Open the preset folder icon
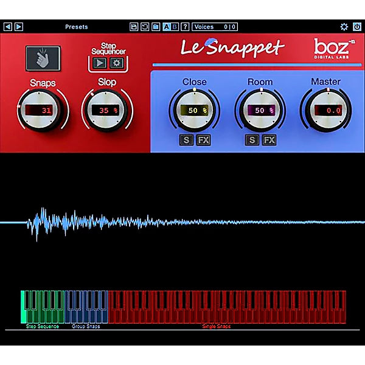365x365 pixels. coord(156,27)
